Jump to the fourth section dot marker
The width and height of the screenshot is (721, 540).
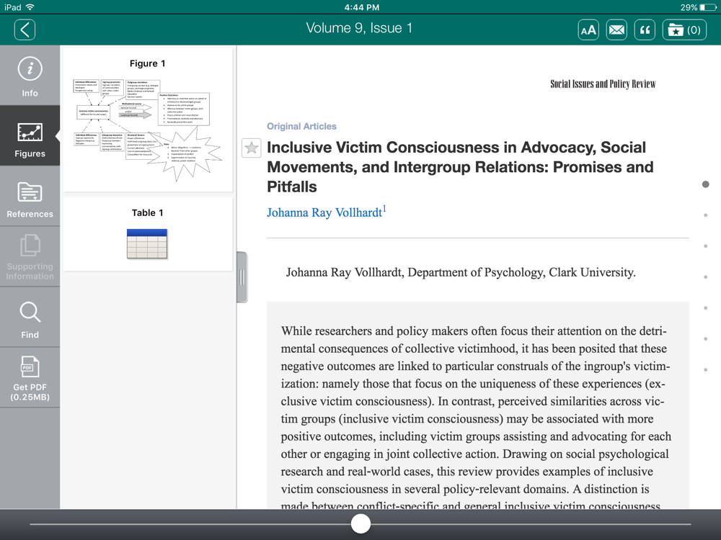click(705, 277)
